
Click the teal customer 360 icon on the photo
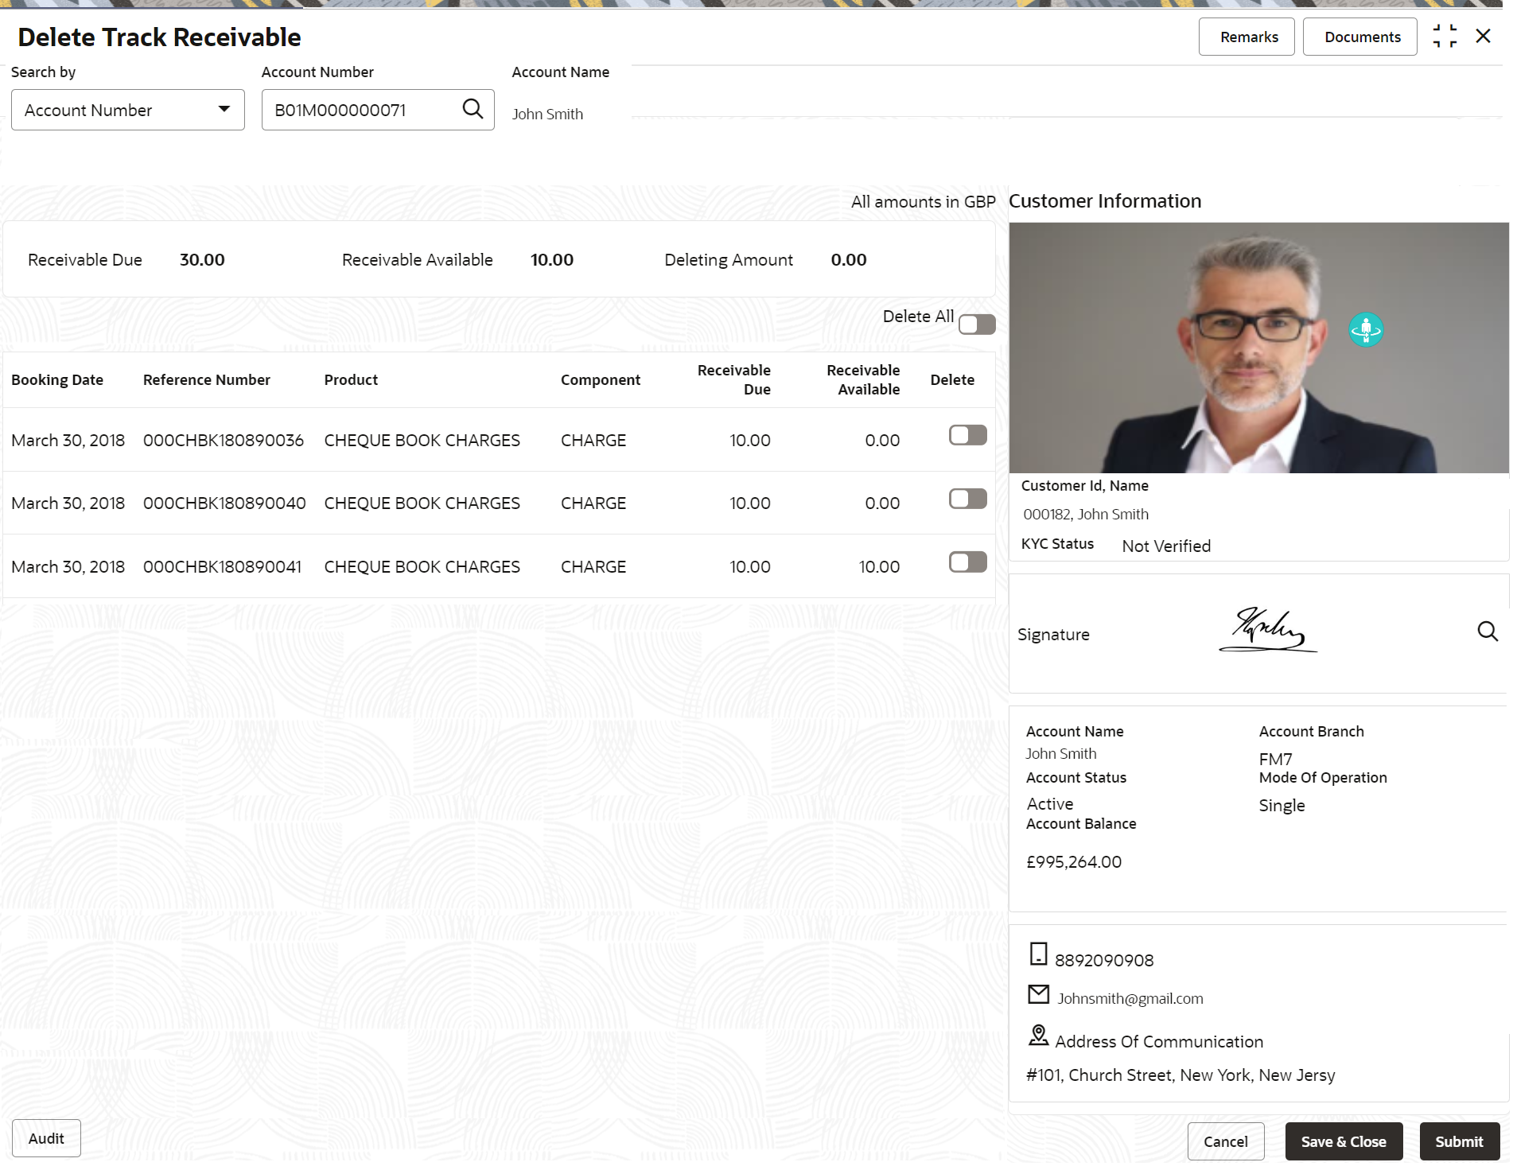pyautogui.click(x=1366, y=328)
